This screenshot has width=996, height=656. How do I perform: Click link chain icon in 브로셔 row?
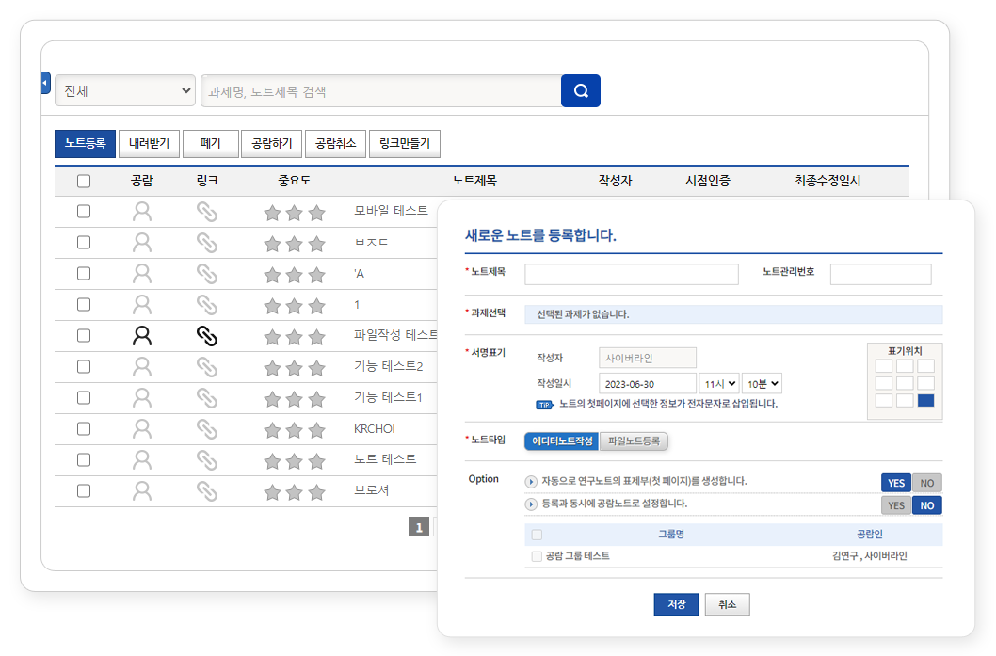206,491
